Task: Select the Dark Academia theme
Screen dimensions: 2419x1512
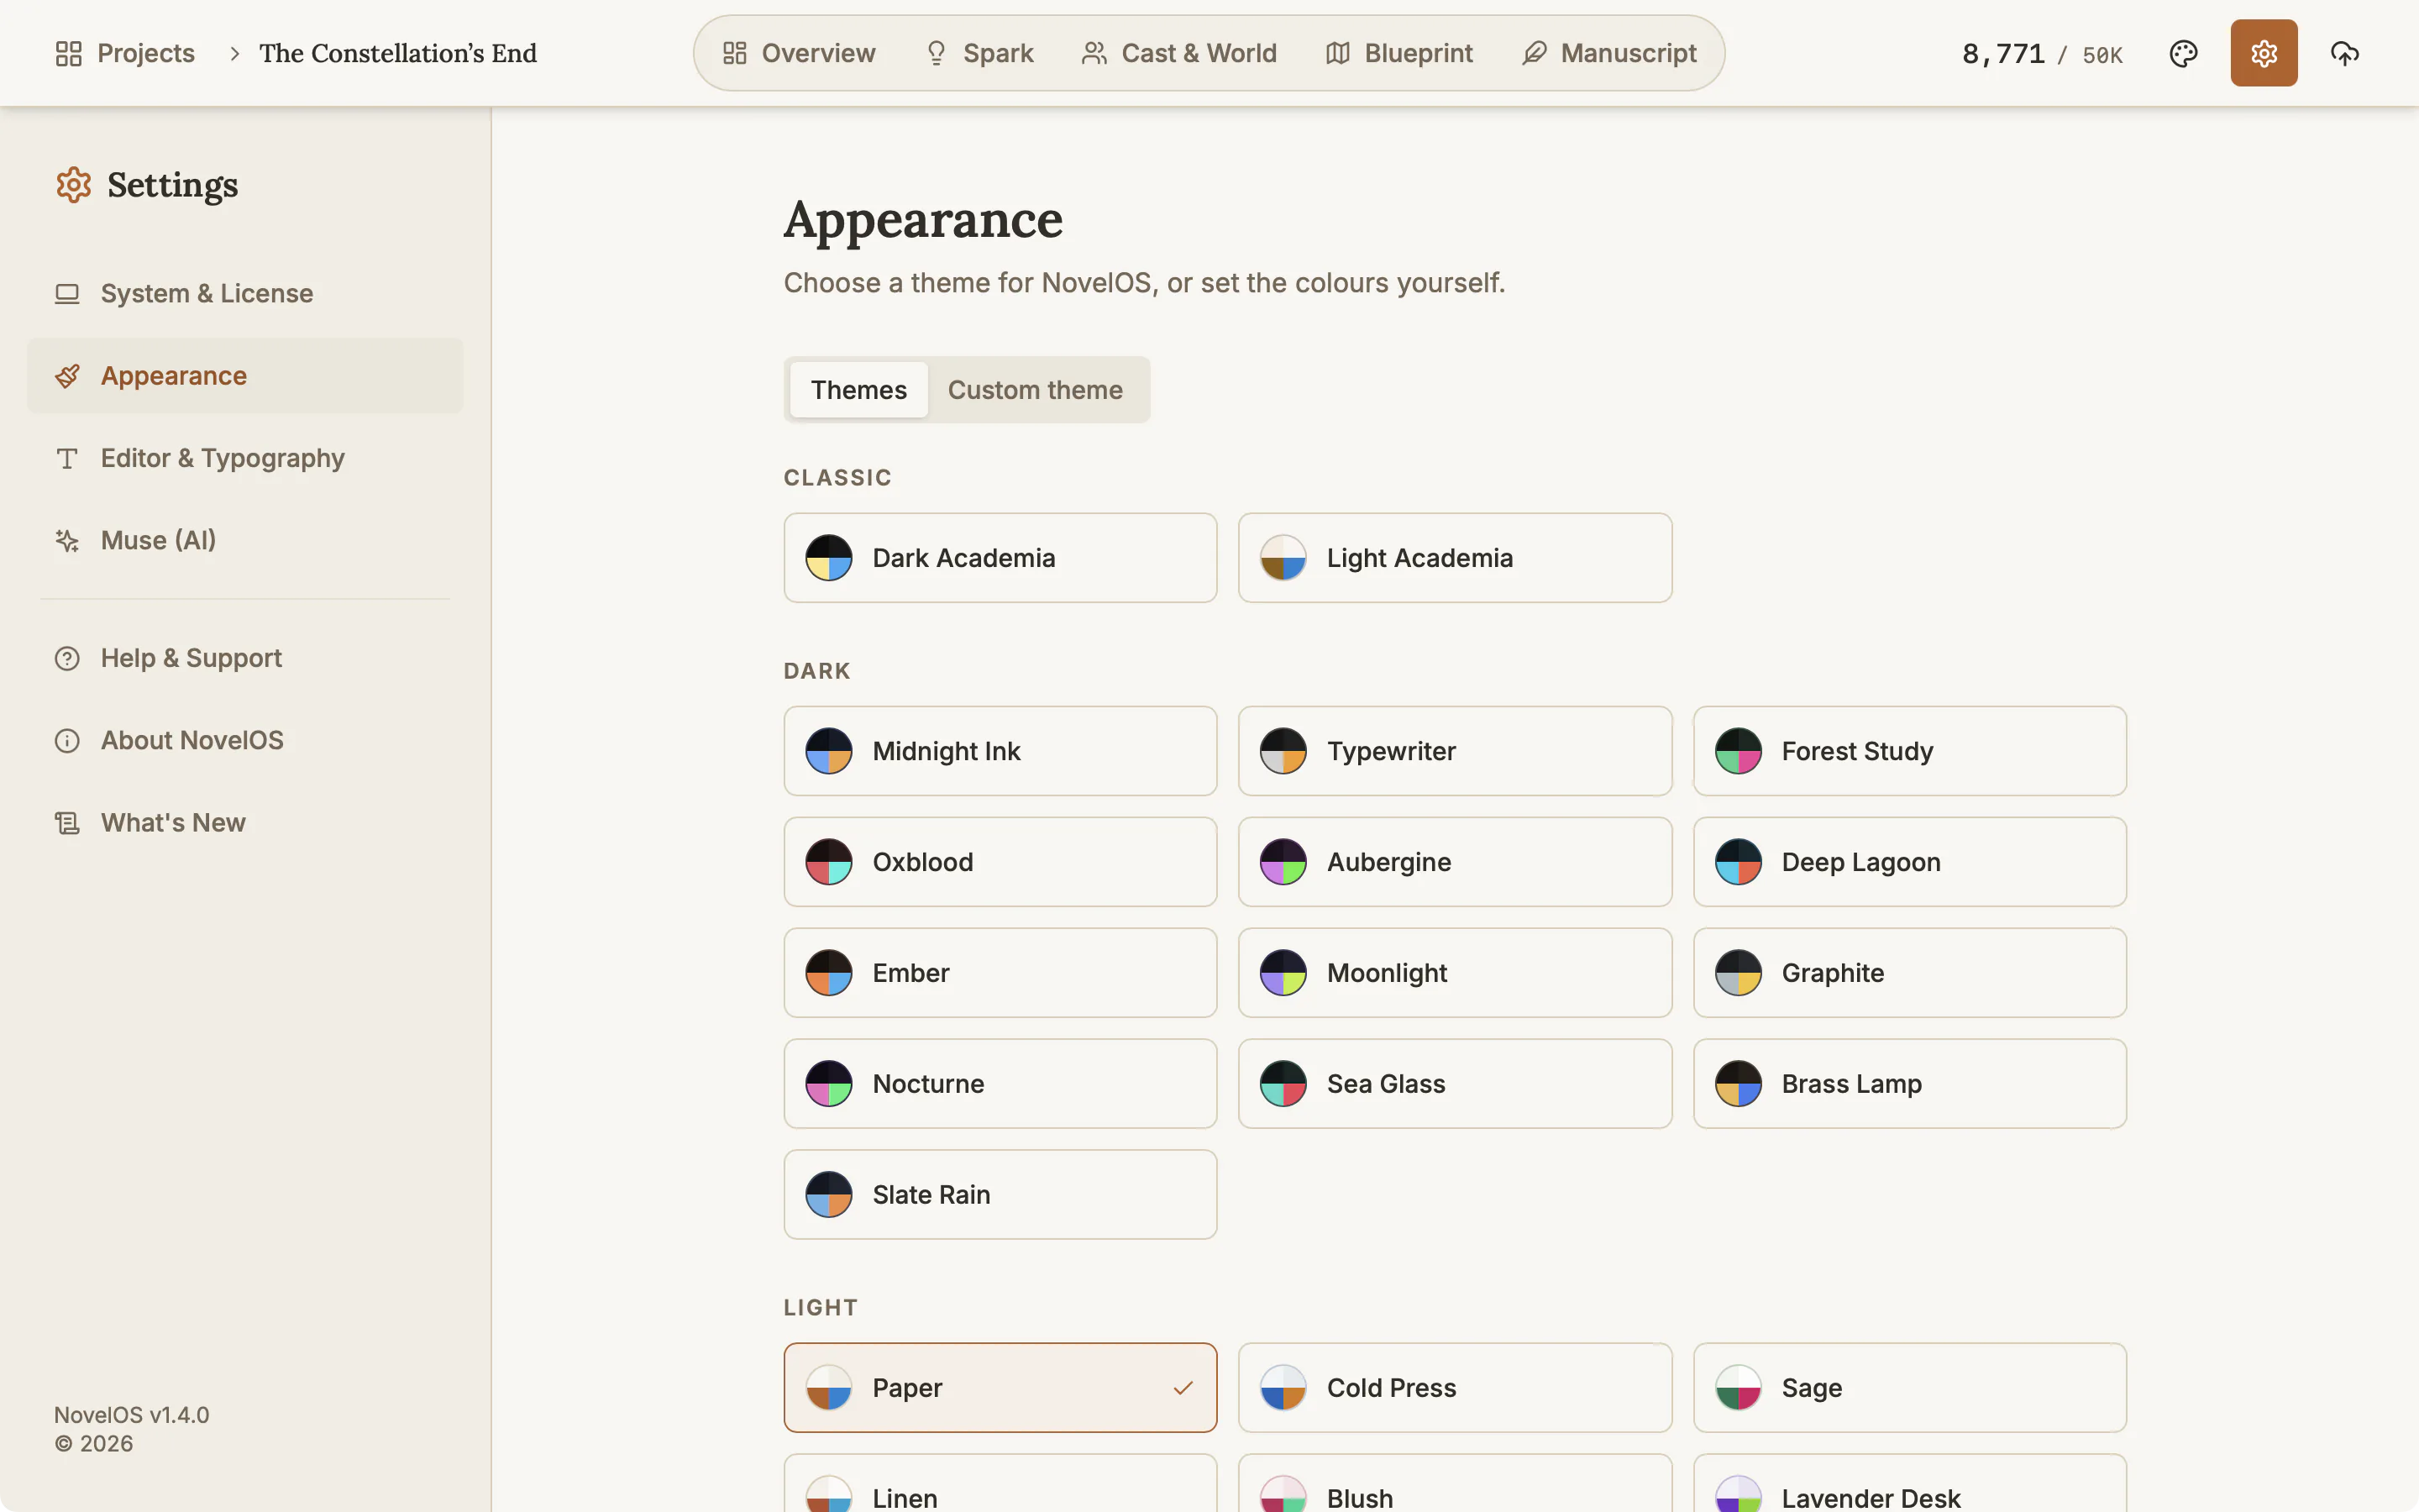Action: [x=1000, y=558]
